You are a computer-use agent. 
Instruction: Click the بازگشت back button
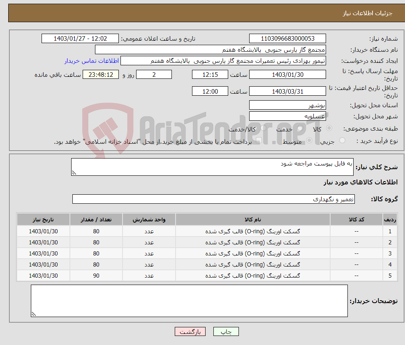(x=190, y=331)
